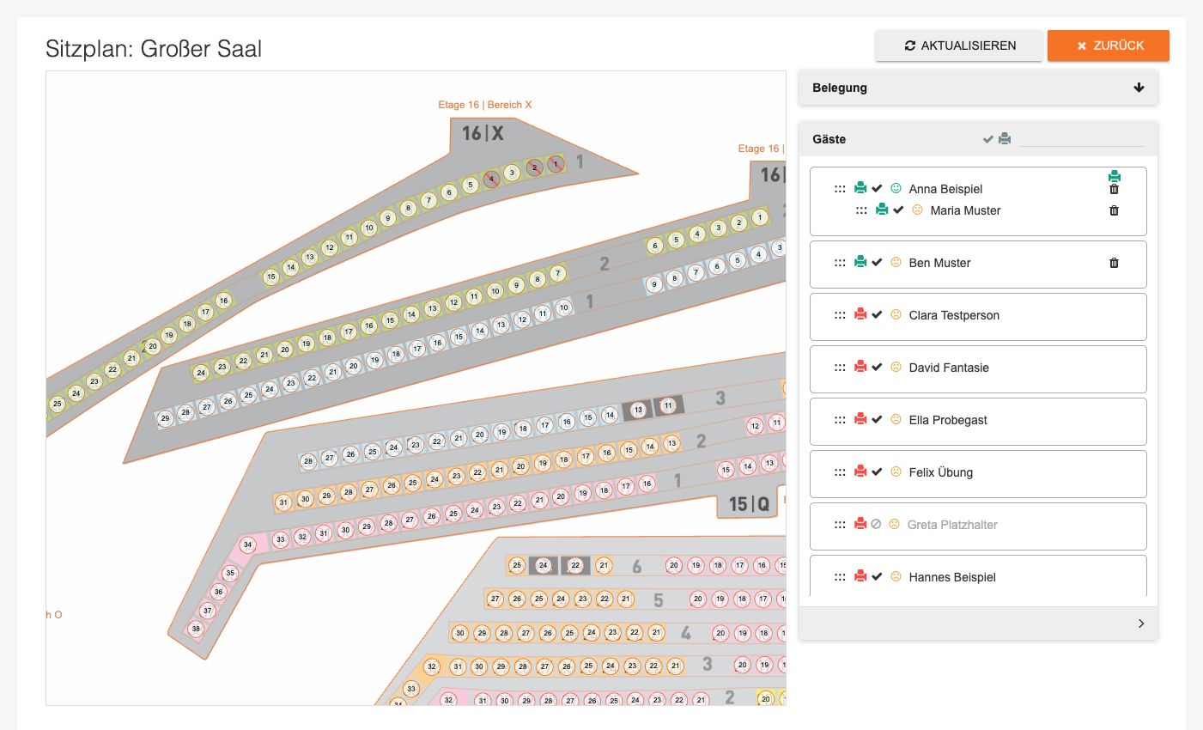
Task: Remove Maria Muster using her trash icon
Action: pos(1115,210)
